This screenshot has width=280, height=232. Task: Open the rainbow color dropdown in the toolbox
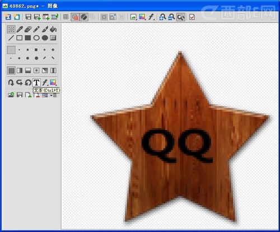[x=53, y=82]
